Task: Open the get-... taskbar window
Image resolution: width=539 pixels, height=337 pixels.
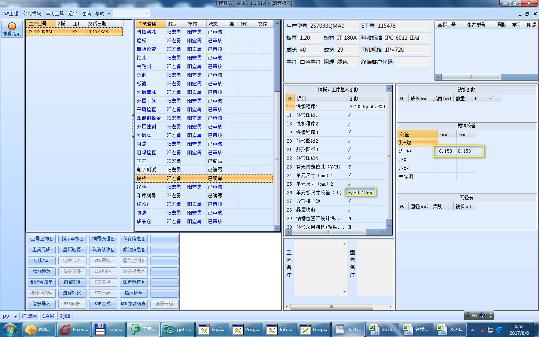Action: pos(178,330)
